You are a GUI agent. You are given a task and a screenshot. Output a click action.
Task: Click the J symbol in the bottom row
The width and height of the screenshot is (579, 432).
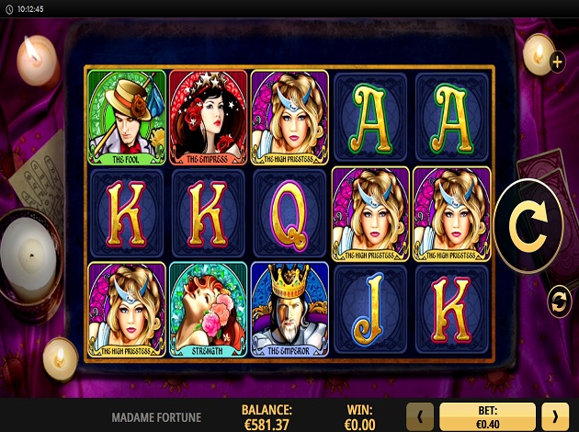pyautogui.click(x=370, y=309)
